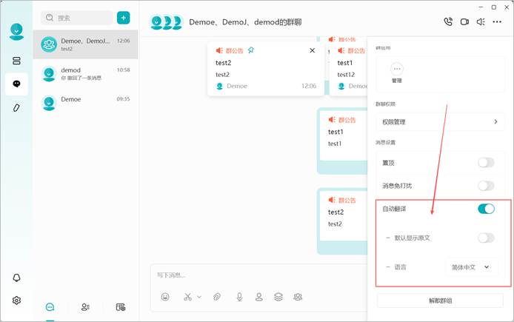514x322 pixels.
Task: Toggle the 默认显示原文 show original text switch
Action: click(x=486, y=238)
